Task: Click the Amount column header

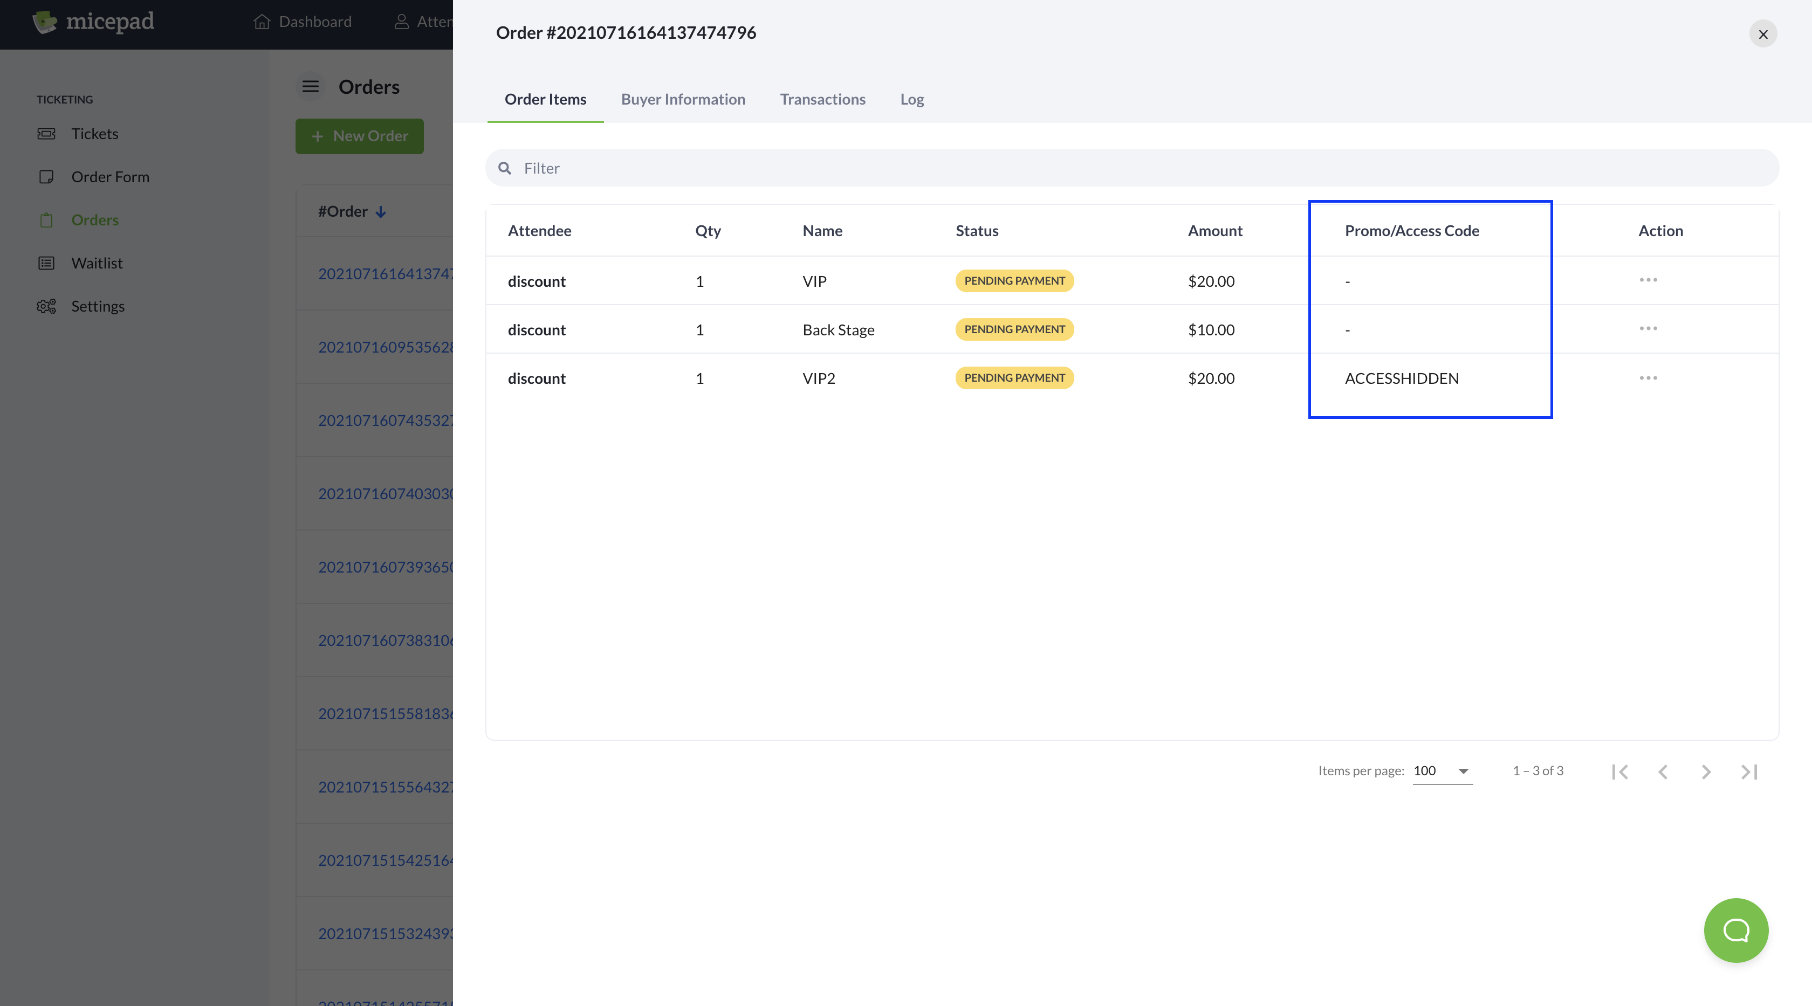Action: tap(1215, 231)
